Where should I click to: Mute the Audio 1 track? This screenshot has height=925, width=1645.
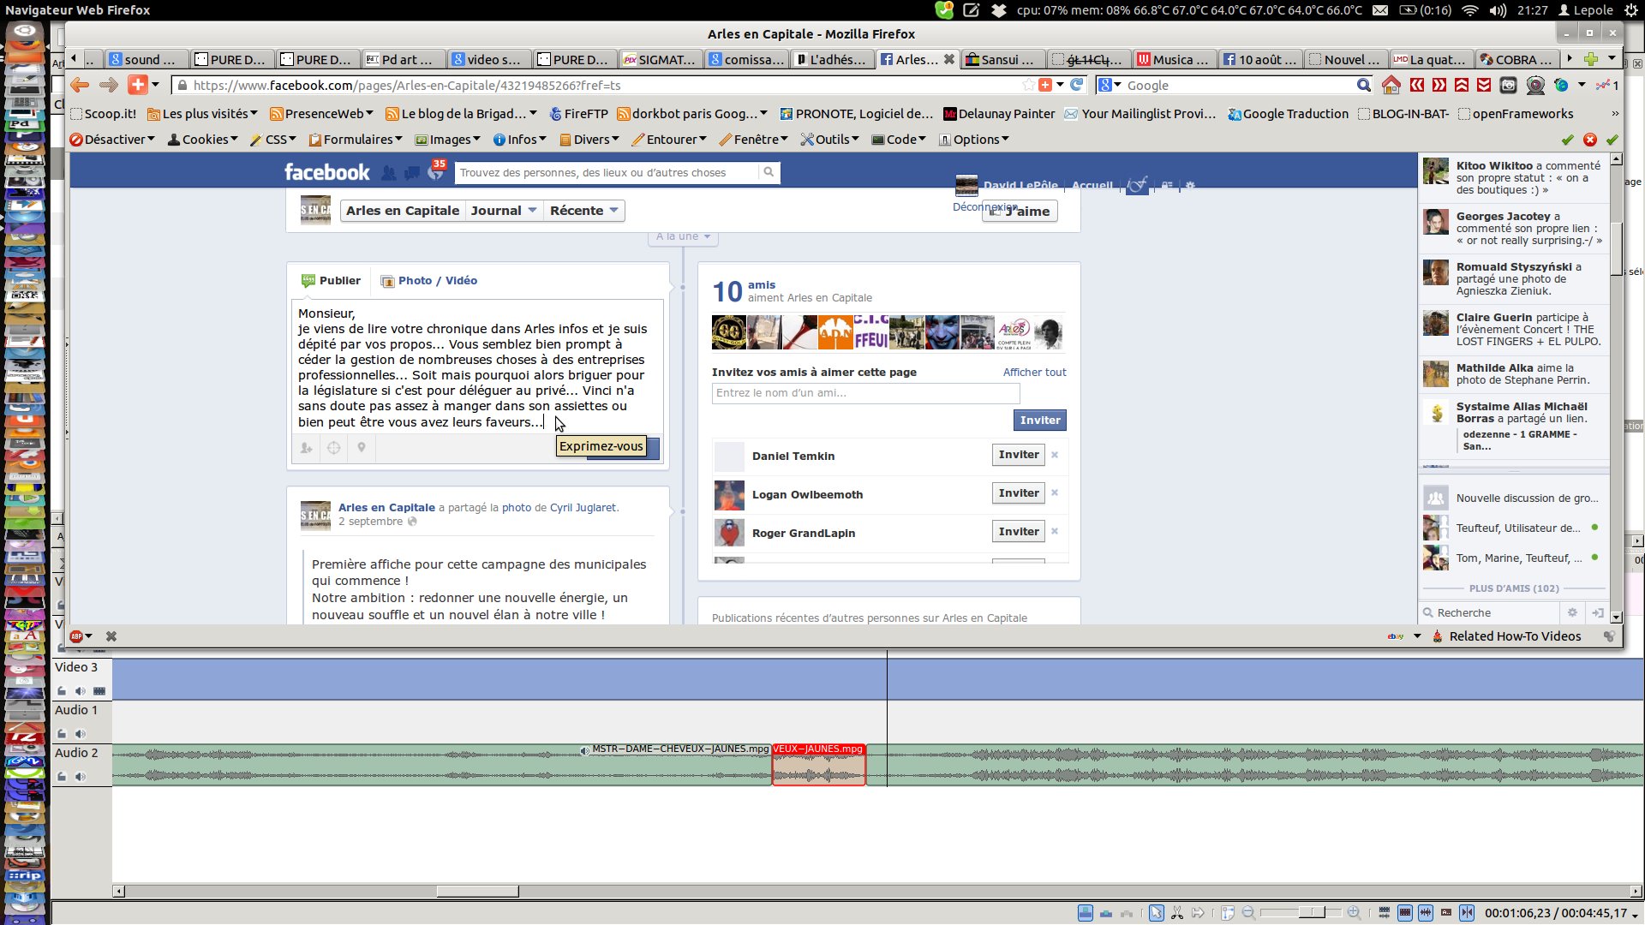pos(80,734)
